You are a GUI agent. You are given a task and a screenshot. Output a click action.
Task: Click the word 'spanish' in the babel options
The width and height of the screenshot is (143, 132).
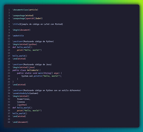click(x=30, y=18)
